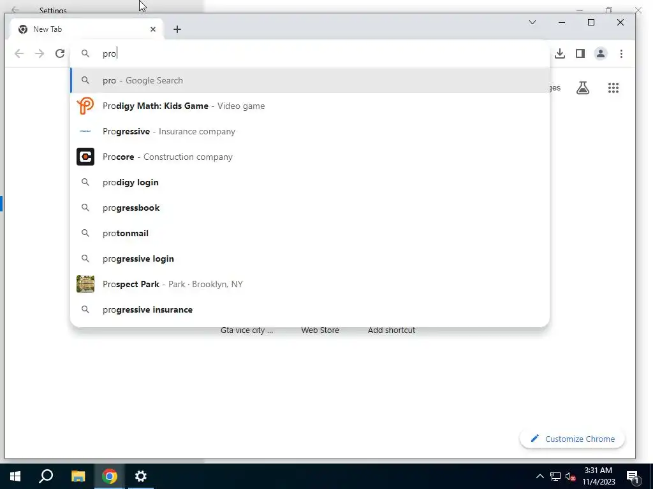Open the notification center icon
Image resolution: width=653 pixels, height=489 pixels.
coord(633,477)
